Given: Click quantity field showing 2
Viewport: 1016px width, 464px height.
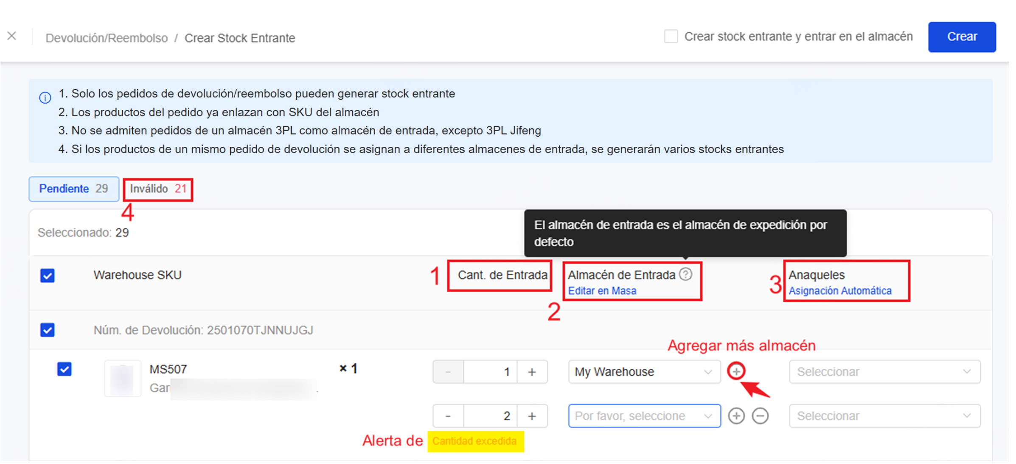Looking at the screenshot, I should [x=490, y=416].
